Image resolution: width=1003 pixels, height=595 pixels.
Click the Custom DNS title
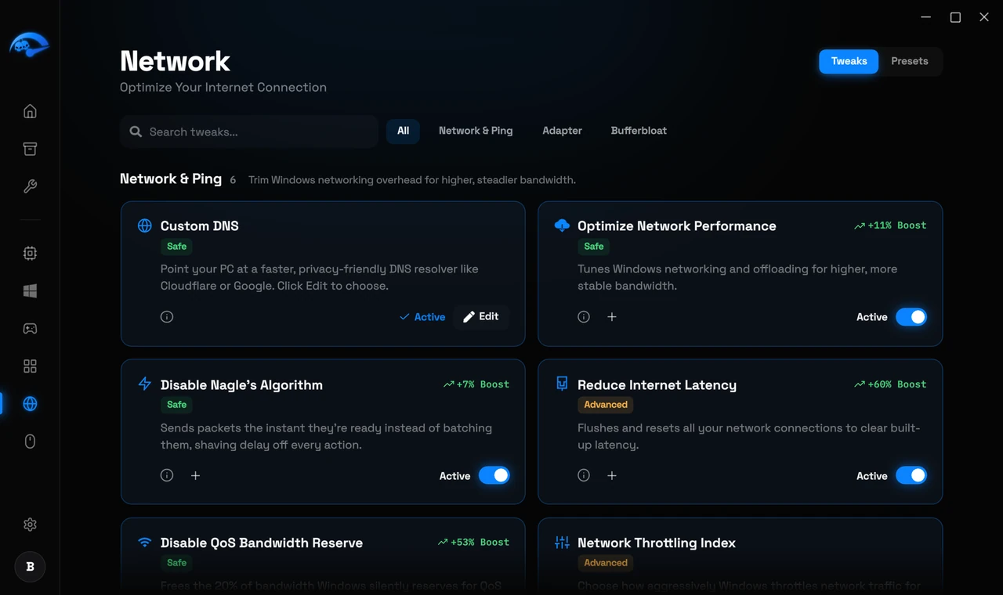199,225
